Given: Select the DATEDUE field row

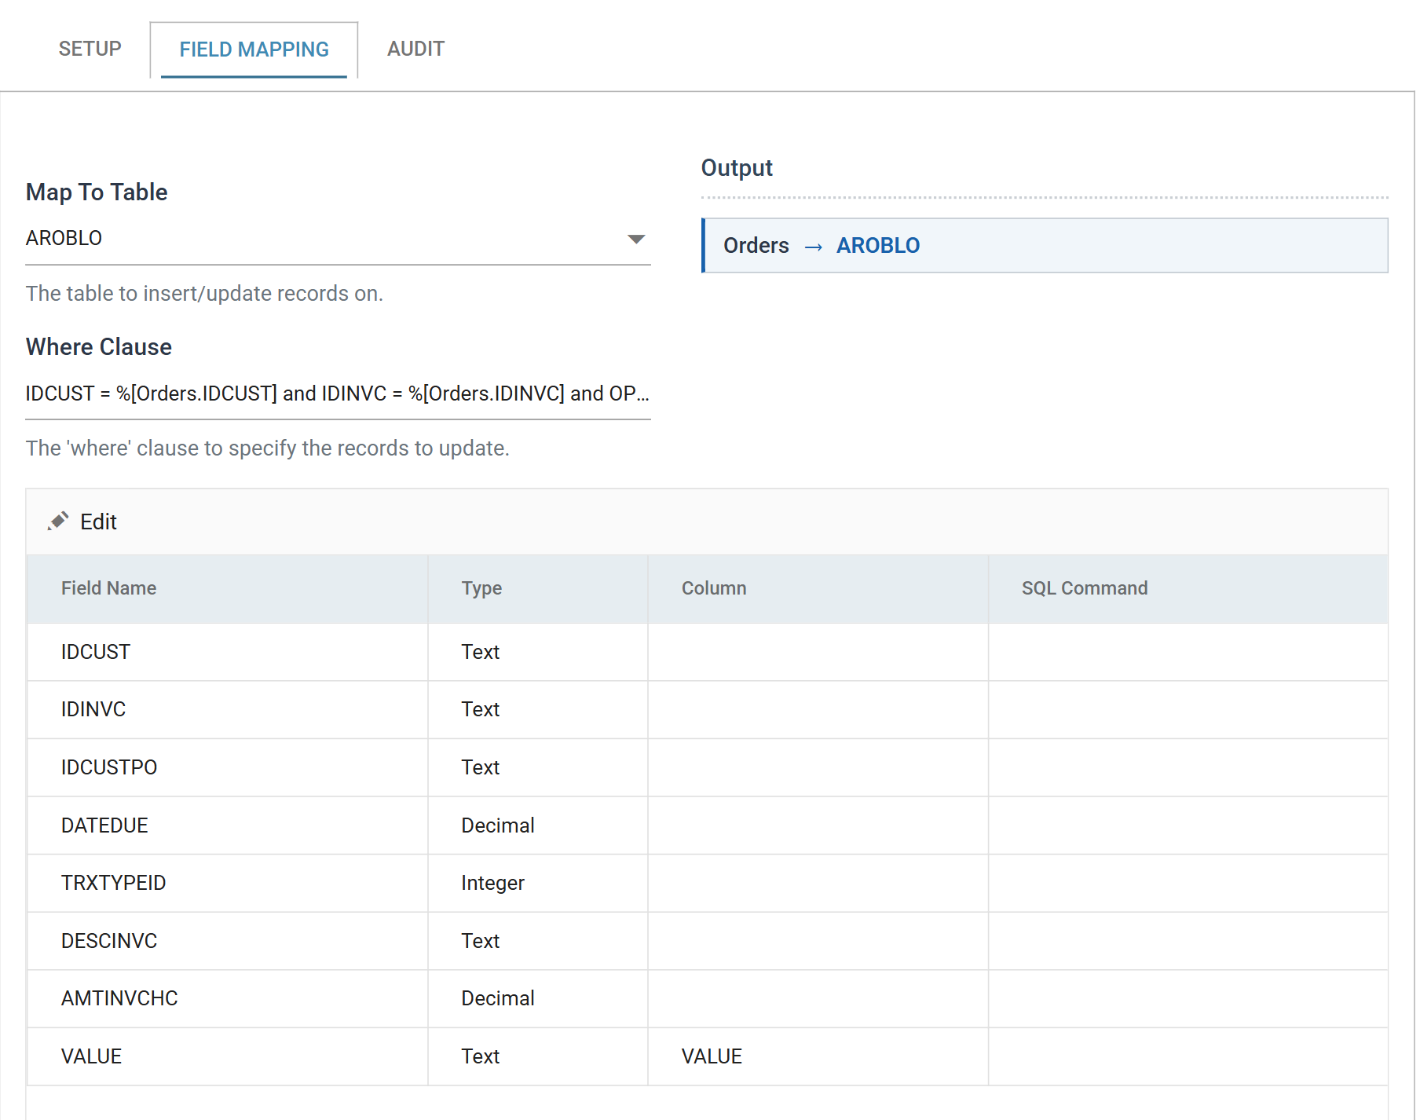Looking at the screenshot, I should point(707,825).
